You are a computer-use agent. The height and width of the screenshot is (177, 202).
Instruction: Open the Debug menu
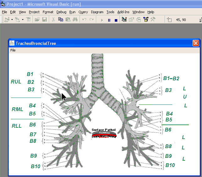tap(61, 12)
